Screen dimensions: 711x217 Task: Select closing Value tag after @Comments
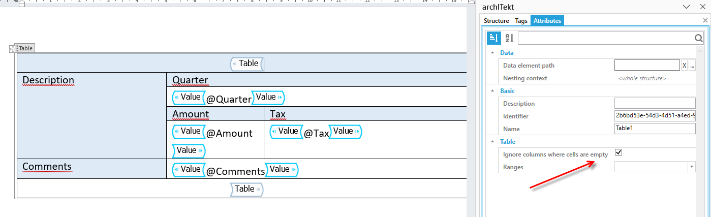click(282, 169)
